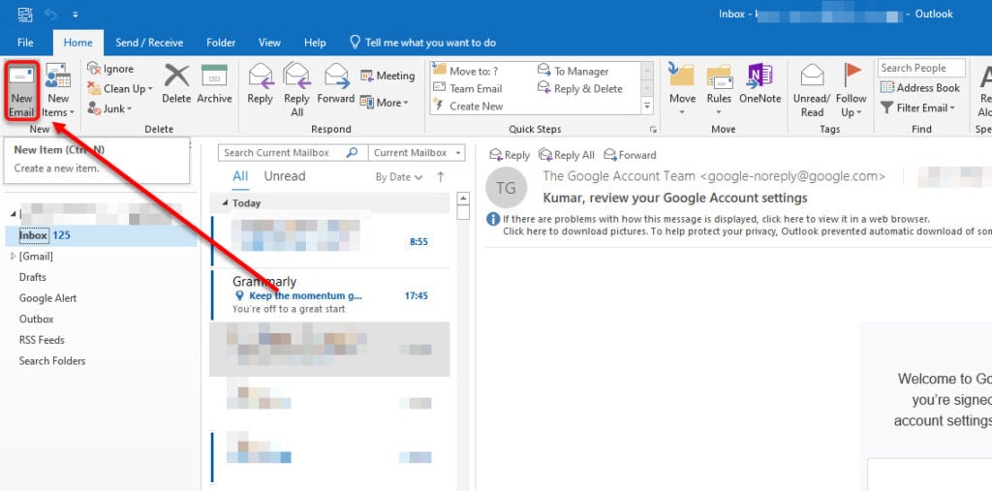
Task: Open the Rules menu
Action: [x=719, y=90]
